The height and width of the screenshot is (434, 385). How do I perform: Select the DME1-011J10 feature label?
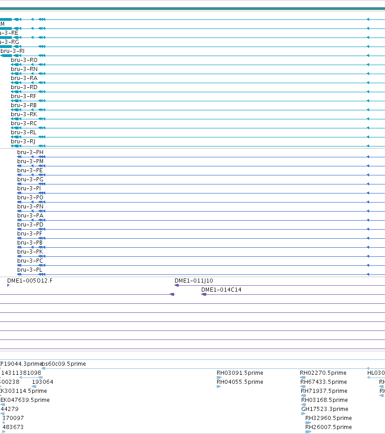[x=194, y=281]
